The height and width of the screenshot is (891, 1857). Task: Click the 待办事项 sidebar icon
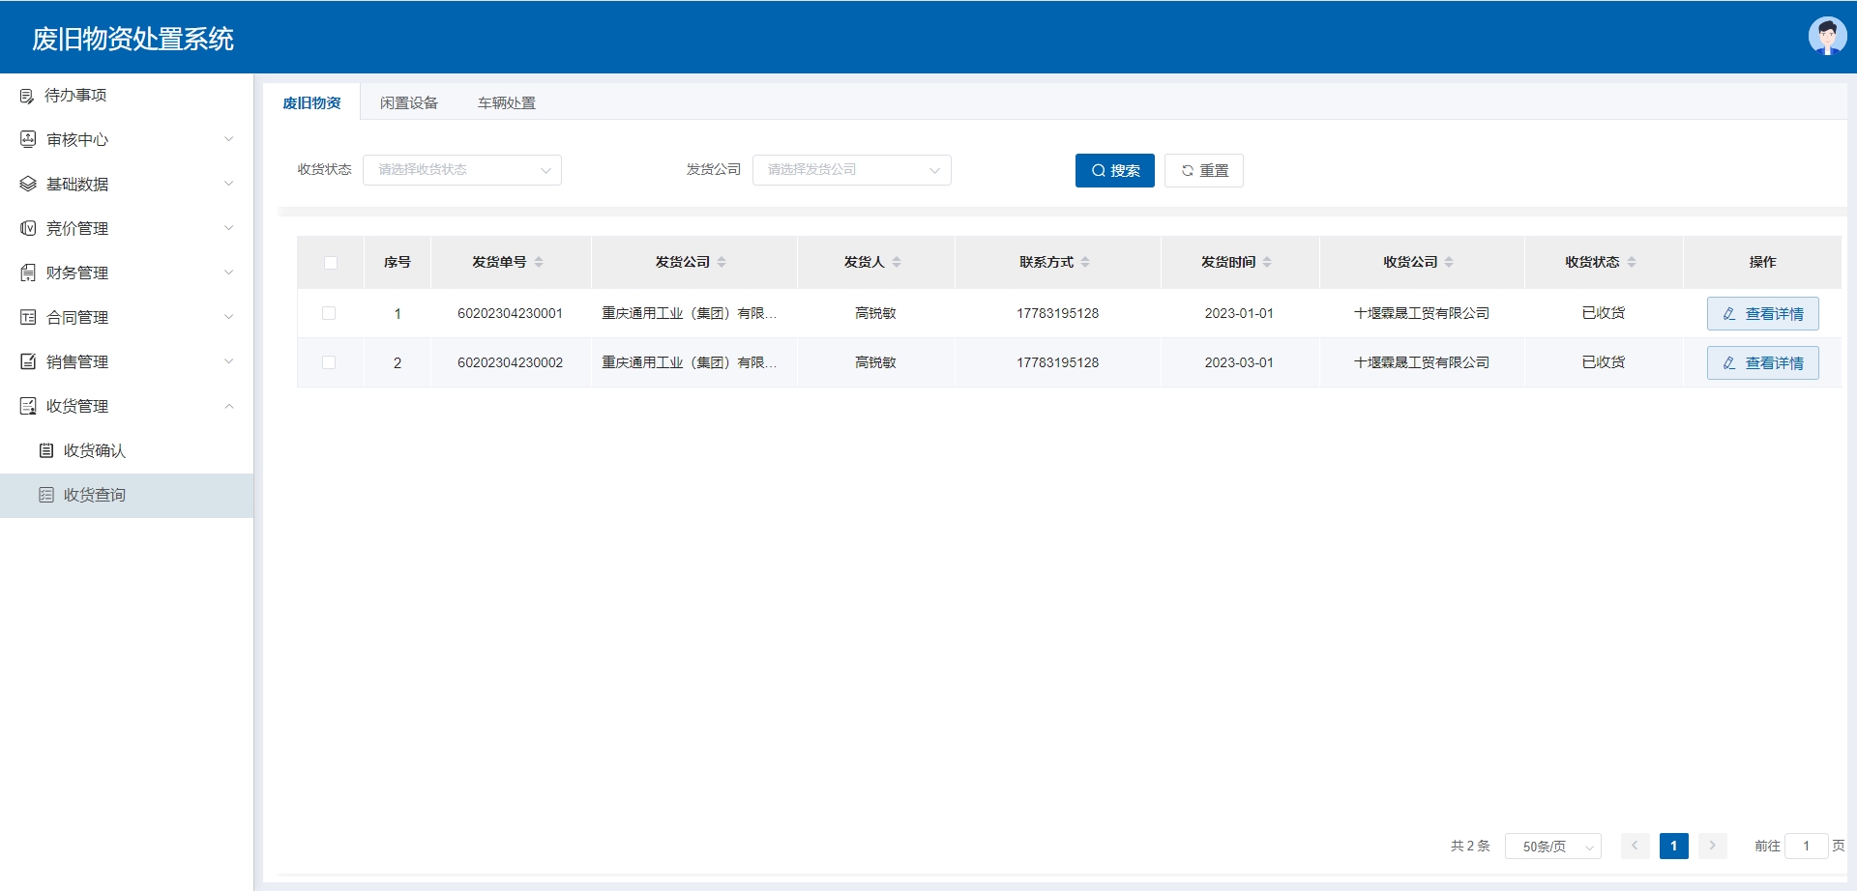(x=27, y=96)
